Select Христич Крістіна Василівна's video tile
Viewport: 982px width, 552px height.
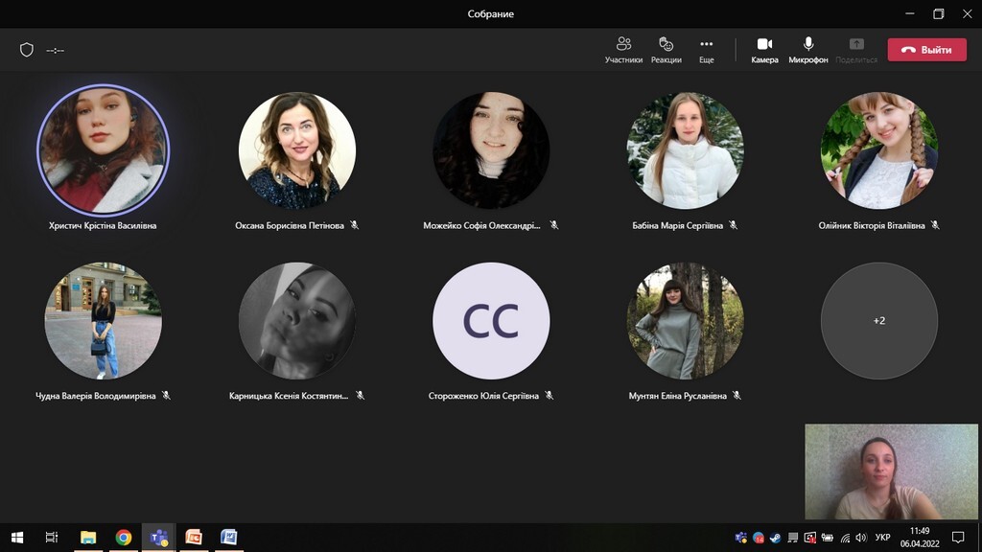coord(103,150)
